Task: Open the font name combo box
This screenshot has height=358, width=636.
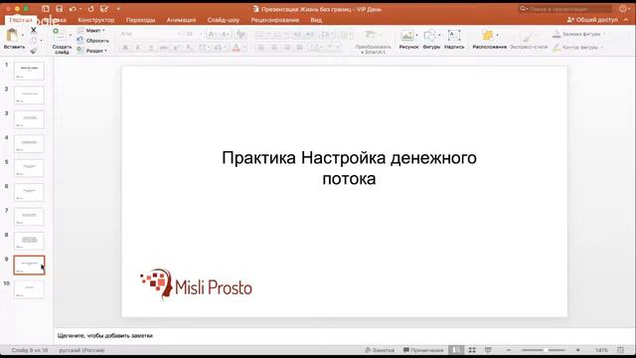Action: [x=150, y=34]
